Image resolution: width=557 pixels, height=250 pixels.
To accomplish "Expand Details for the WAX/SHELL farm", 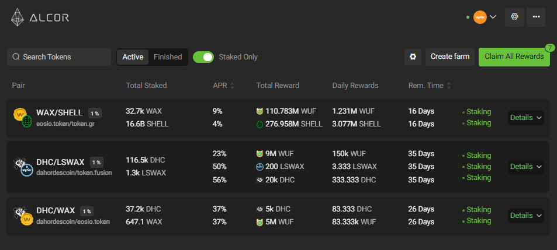I will tap(526, 118).
